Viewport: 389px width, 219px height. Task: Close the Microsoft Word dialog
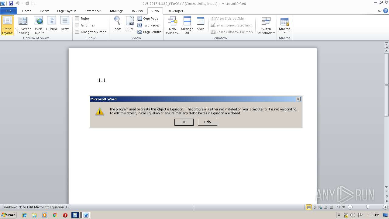point(298,99)
